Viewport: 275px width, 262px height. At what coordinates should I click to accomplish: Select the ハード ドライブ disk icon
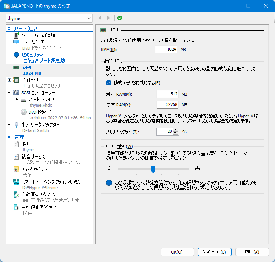(x=23, y=101)
